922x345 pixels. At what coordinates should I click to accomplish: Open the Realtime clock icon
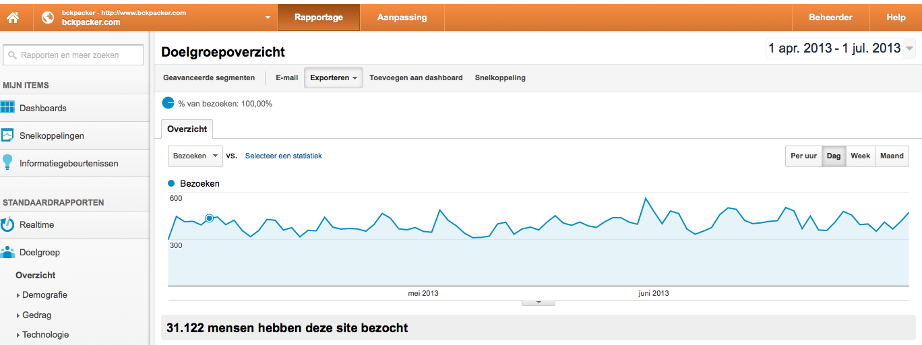click(x=7, y=224)
